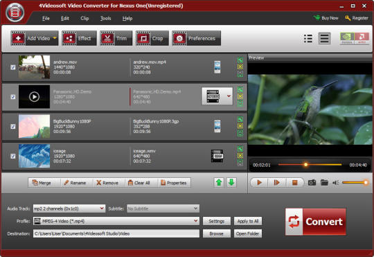Image resolution: width=374 pixels, height=257 pixels.
Task: Open the Clip menu
Action: tap(84, 19)
